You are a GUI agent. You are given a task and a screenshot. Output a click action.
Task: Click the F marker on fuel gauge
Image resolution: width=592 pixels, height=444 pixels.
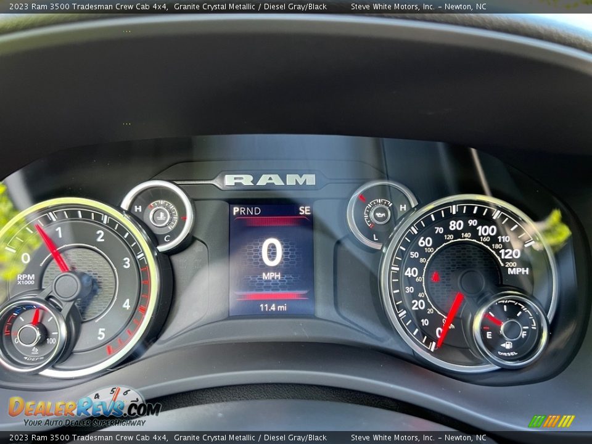tap(524, 334)
